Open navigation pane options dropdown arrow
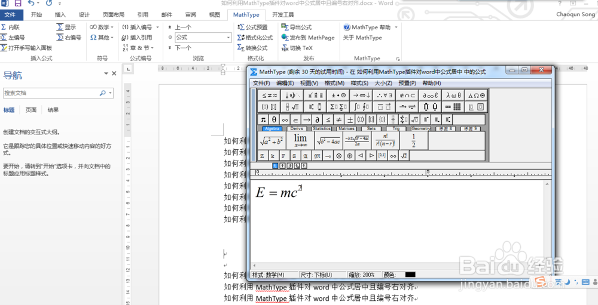 (106, 73)
